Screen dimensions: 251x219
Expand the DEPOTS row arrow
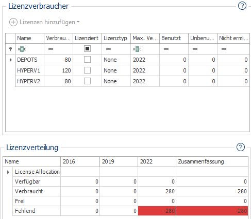point(11,60)
